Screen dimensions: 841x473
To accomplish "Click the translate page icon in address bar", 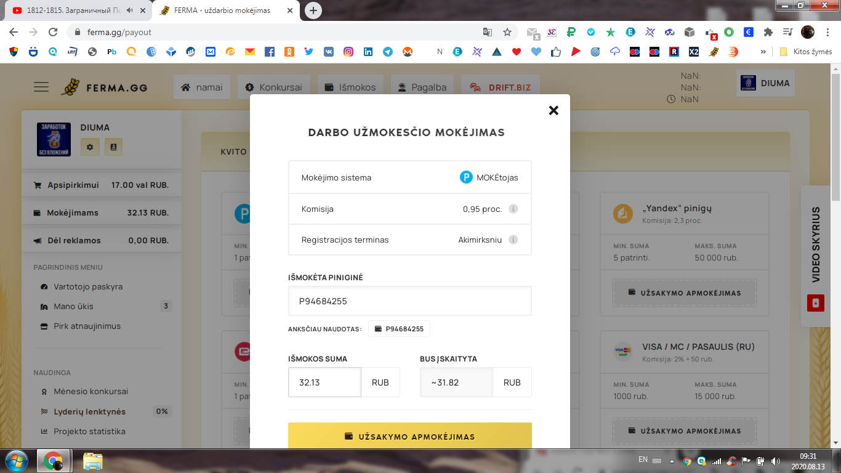I will tap(487, 32).
